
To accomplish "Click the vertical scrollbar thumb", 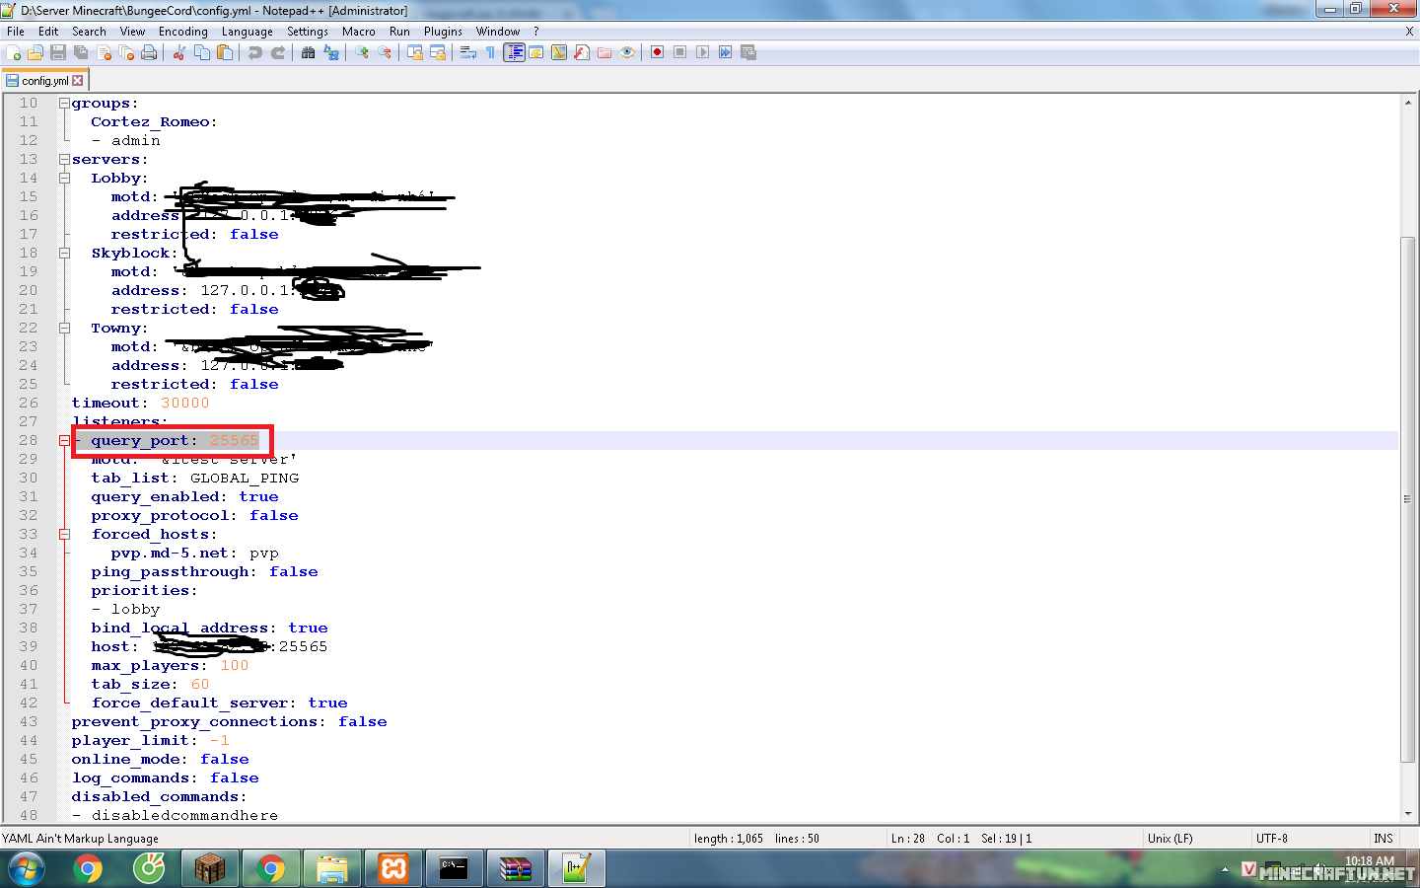I will pos(1408,499).
